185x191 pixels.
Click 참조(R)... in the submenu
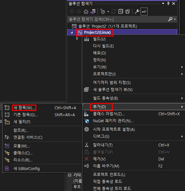coord(43,131)
